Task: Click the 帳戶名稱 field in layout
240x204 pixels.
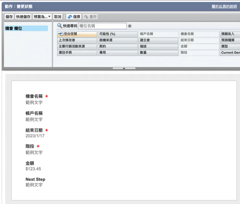Action: pos(34,113)
